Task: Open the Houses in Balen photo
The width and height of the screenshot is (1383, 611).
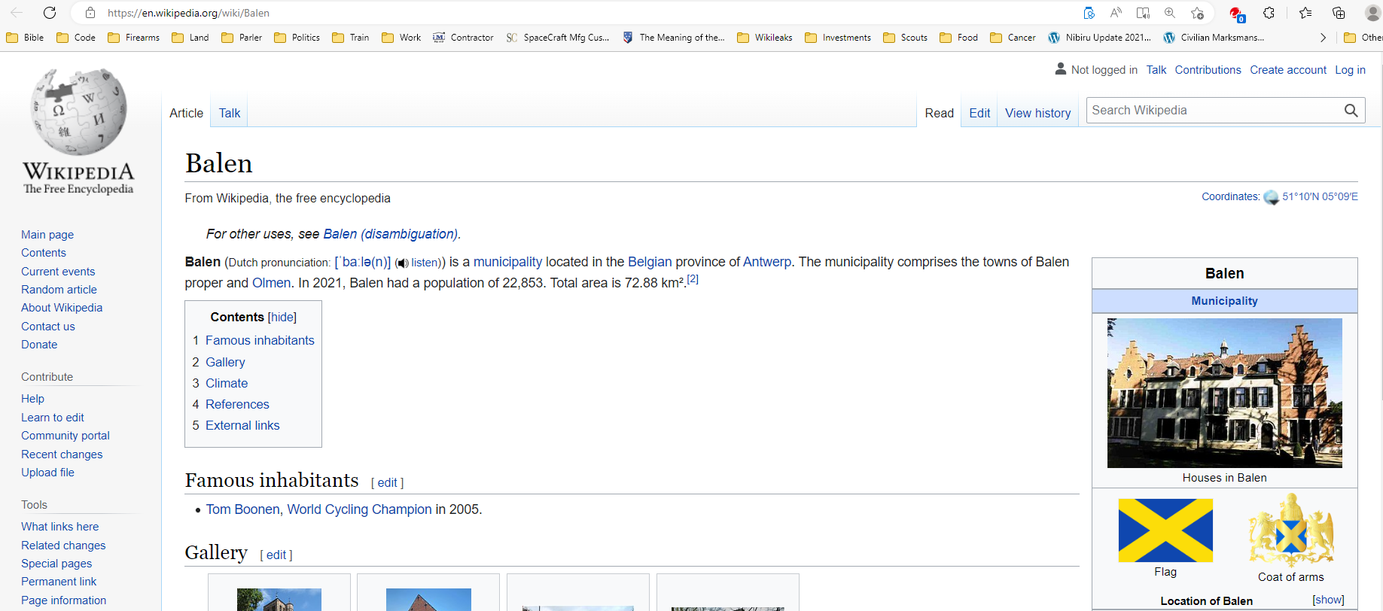Action: tap(1224, 393)
